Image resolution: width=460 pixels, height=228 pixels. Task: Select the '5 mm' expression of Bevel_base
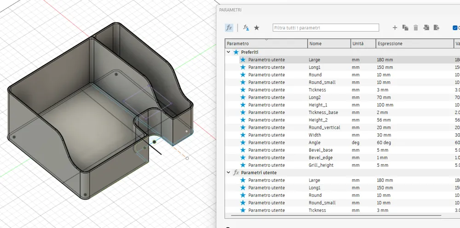tap(383, 150)
